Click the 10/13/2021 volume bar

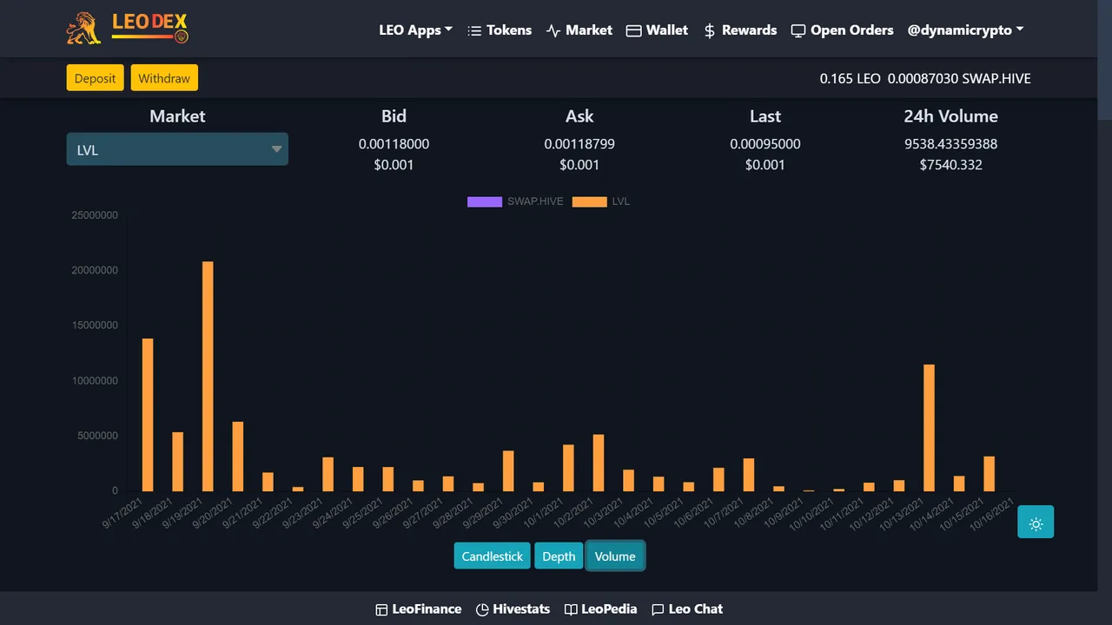[929, 428]
